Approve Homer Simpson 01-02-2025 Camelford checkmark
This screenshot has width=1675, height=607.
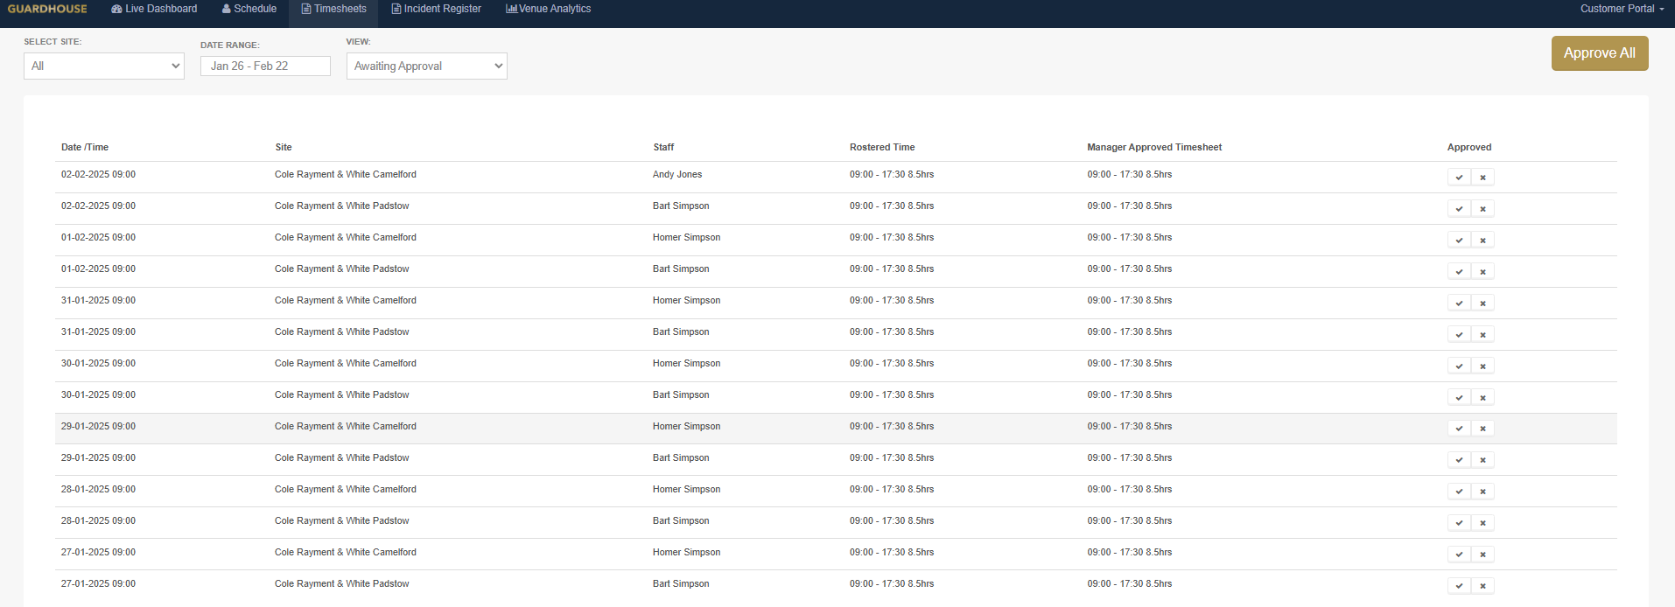(1459, 241)
